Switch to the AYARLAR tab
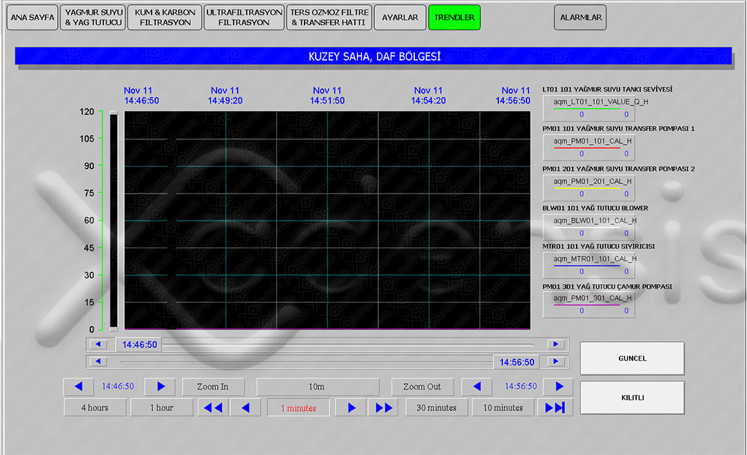 [400, 18]
